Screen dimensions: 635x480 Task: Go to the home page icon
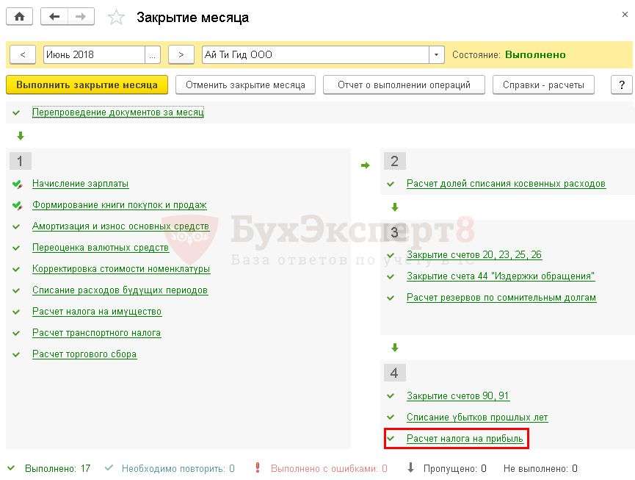[x=19, y=17]
